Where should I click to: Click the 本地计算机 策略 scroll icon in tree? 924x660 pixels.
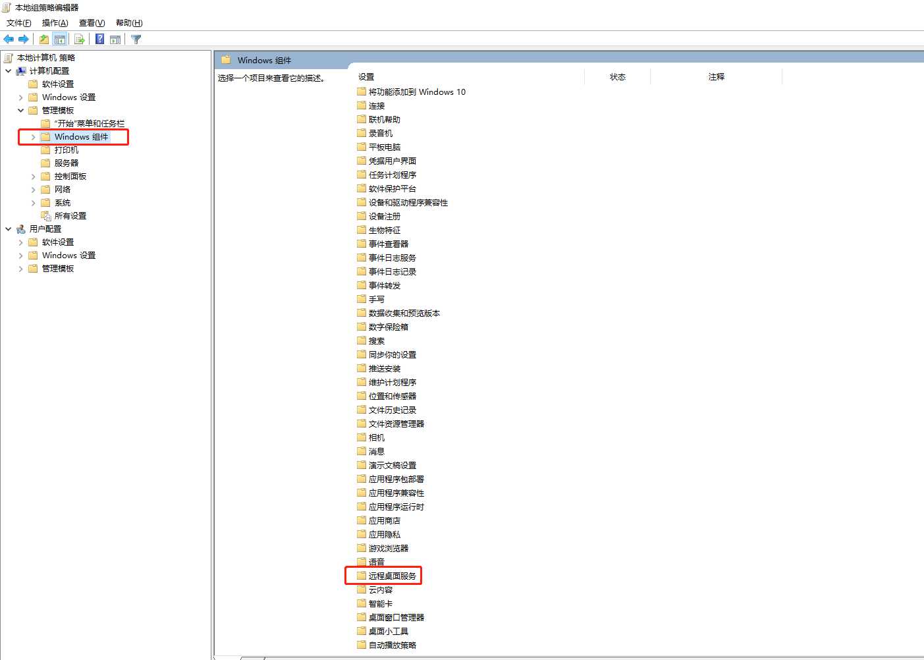coord(9,58)
